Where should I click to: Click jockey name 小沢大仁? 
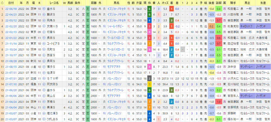tap(233, 79)
